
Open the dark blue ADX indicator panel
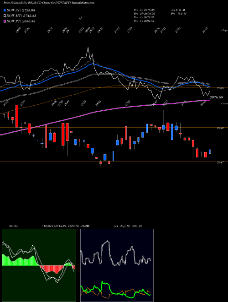pos(117,265)
